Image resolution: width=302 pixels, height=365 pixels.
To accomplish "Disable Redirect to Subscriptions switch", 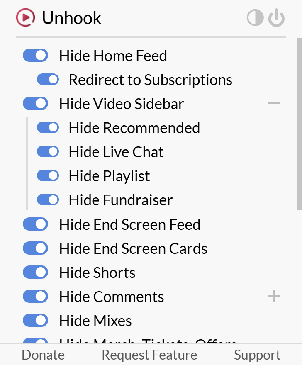I will (48, 80).
